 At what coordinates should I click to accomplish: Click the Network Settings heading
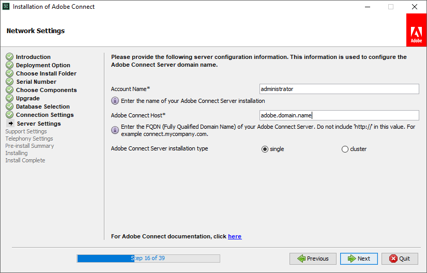pos(36,31)
